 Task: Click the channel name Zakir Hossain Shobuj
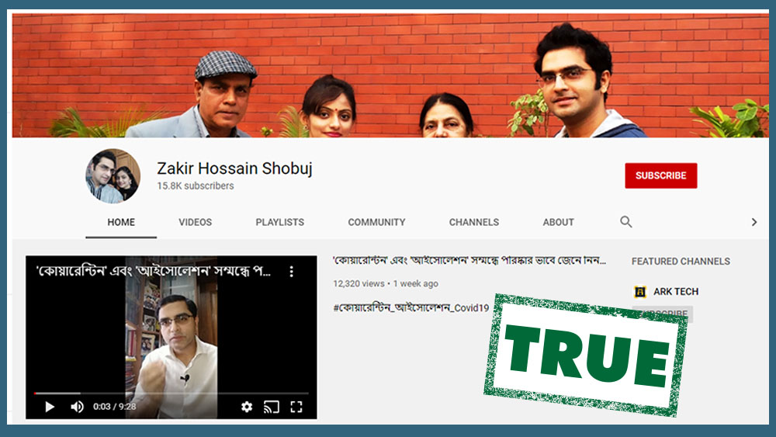pos(234,168)
